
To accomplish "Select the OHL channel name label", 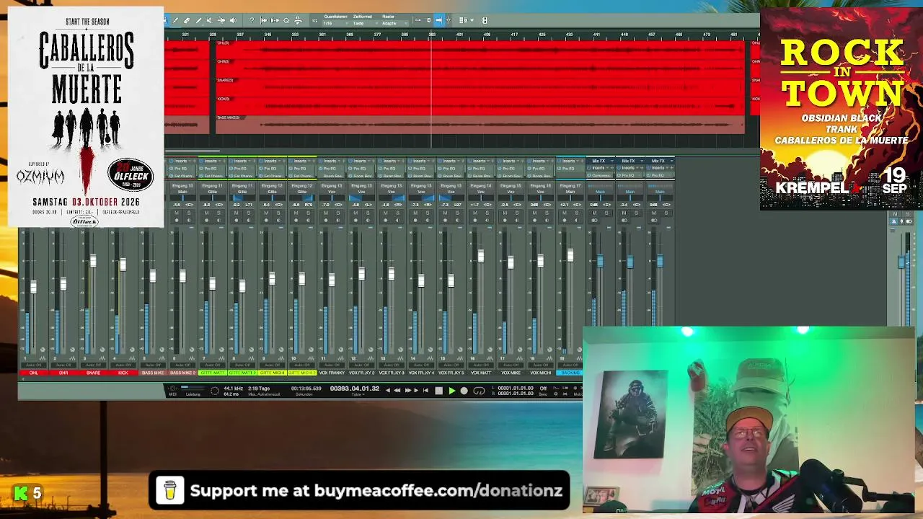I will tap(33, 373).
